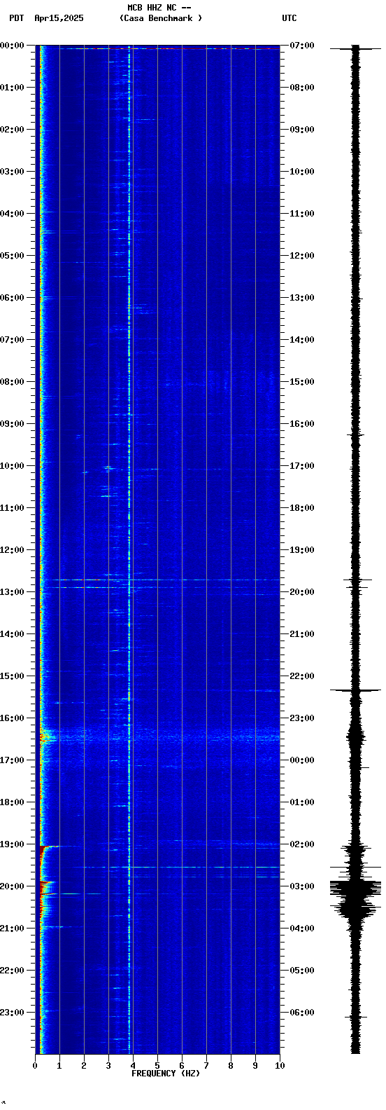Click the "02:00" label on the PDT axis
This screenshot has height=1110, width=386.
pos(12,130)
